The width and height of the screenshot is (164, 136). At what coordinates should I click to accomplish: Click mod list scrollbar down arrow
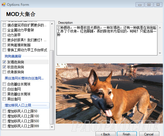[52, 127]
